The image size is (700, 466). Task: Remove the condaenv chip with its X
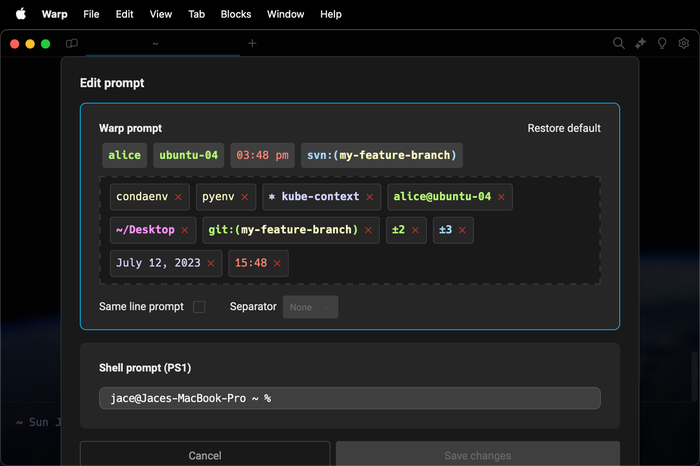coord(178,197)
